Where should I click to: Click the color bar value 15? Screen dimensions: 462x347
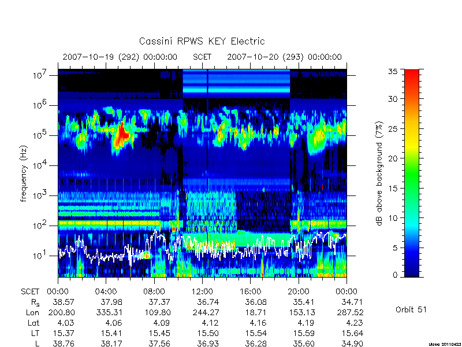point(393,188)
